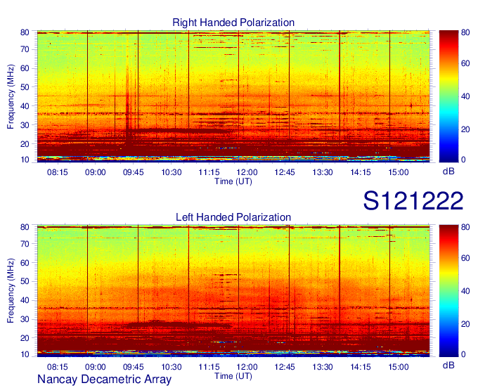Click "12:45" time tick on right-handed plot
Image resolution: width=478 pixels, height=388 pixels.
click(285, 172)
